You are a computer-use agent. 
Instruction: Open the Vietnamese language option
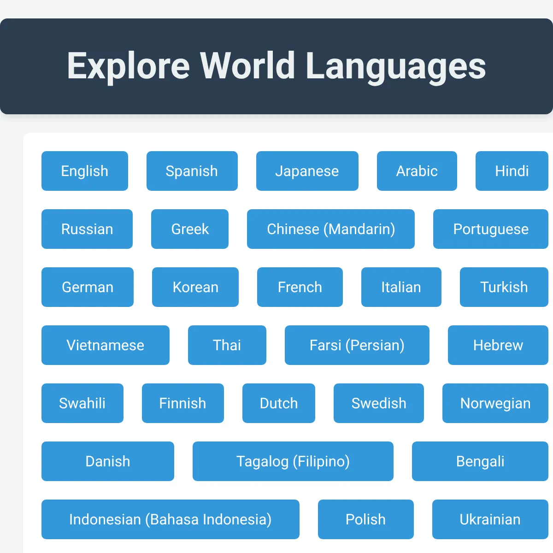(x=106, y=345)
